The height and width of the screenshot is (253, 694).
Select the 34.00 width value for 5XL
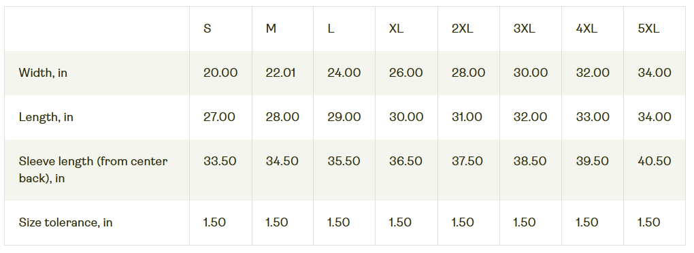tap(654, 73)
